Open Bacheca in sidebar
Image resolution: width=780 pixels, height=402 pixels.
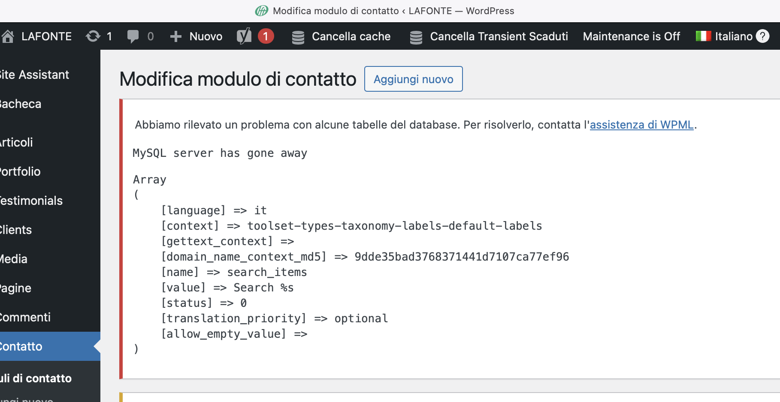[21, 104]
